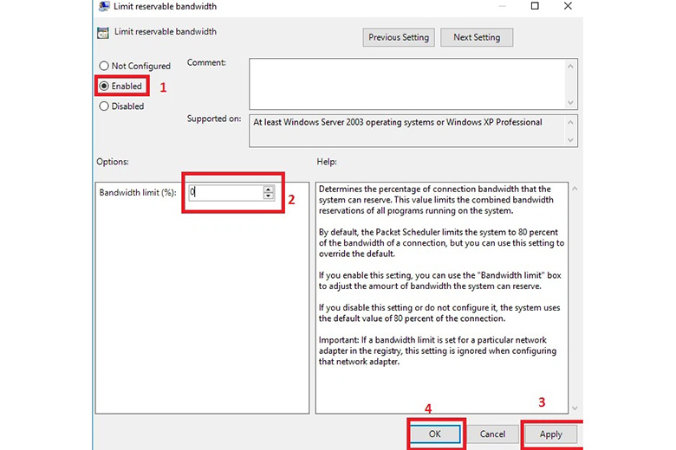676x450 pixels.
Task: Choose the Not Configured option
Action: (x=105, y=66)
